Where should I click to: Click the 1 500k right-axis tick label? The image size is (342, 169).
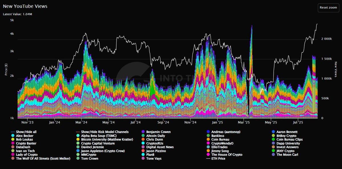click(327, 59)
